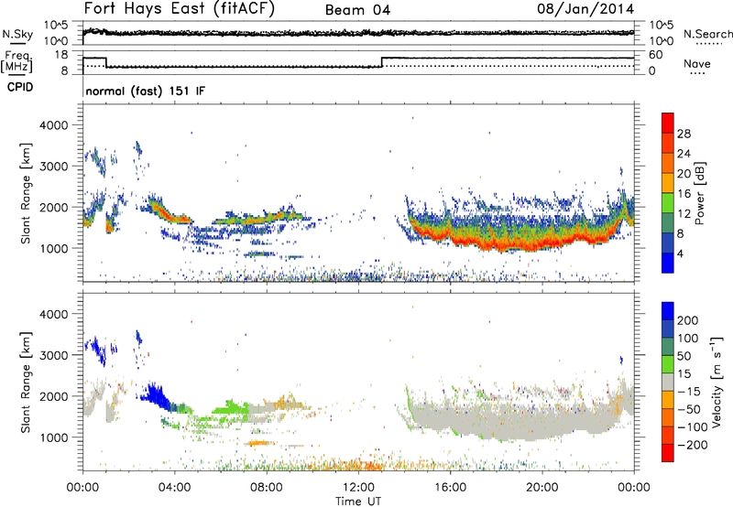Image resolution: width=733 pixels, height=507 pixels.
Task: Select the "200" label on Velocity color bar
Action: coord(688,320)
